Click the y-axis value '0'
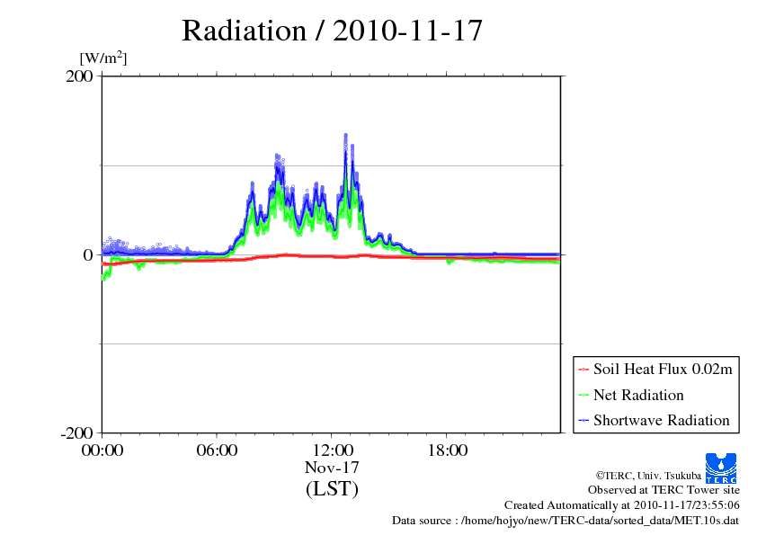Screen dimensions: 757x535 (x=88, y=255)
